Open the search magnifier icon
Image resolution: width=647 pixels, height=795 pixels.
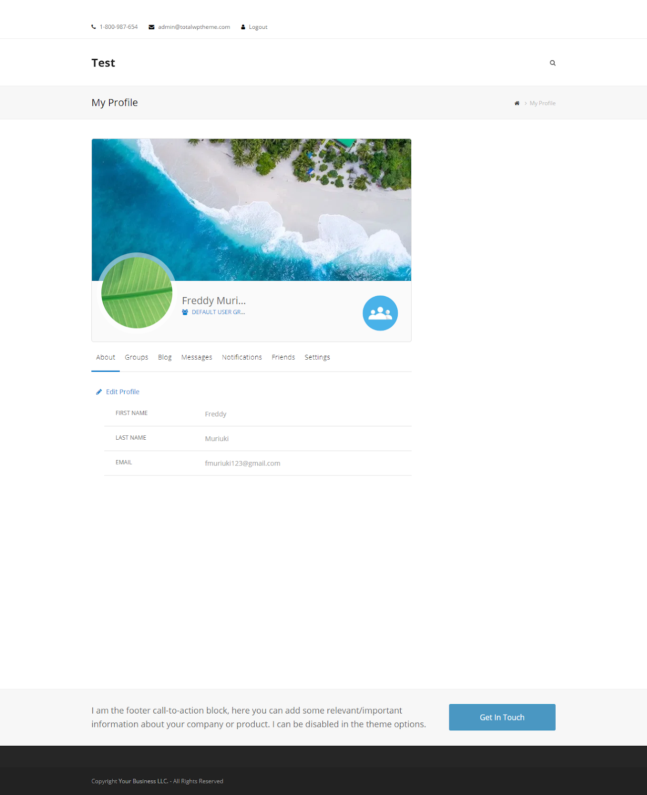click(553, 63)
